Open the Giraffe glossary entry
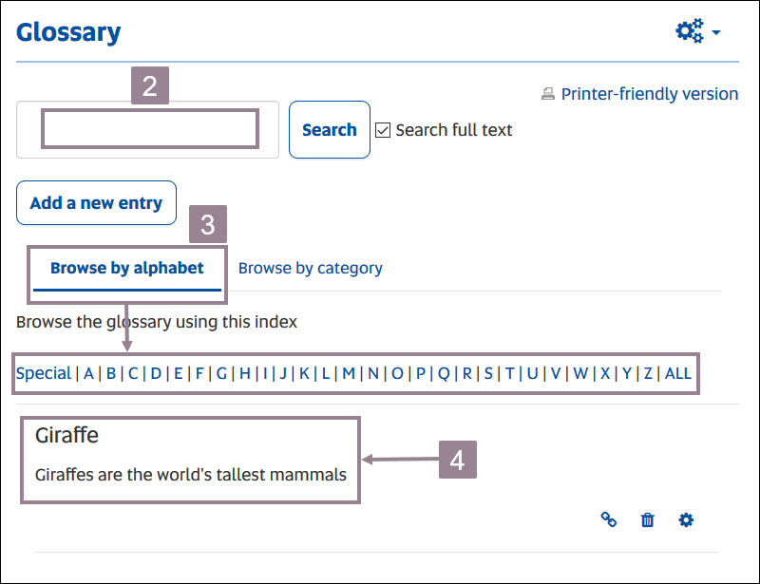 67,435
